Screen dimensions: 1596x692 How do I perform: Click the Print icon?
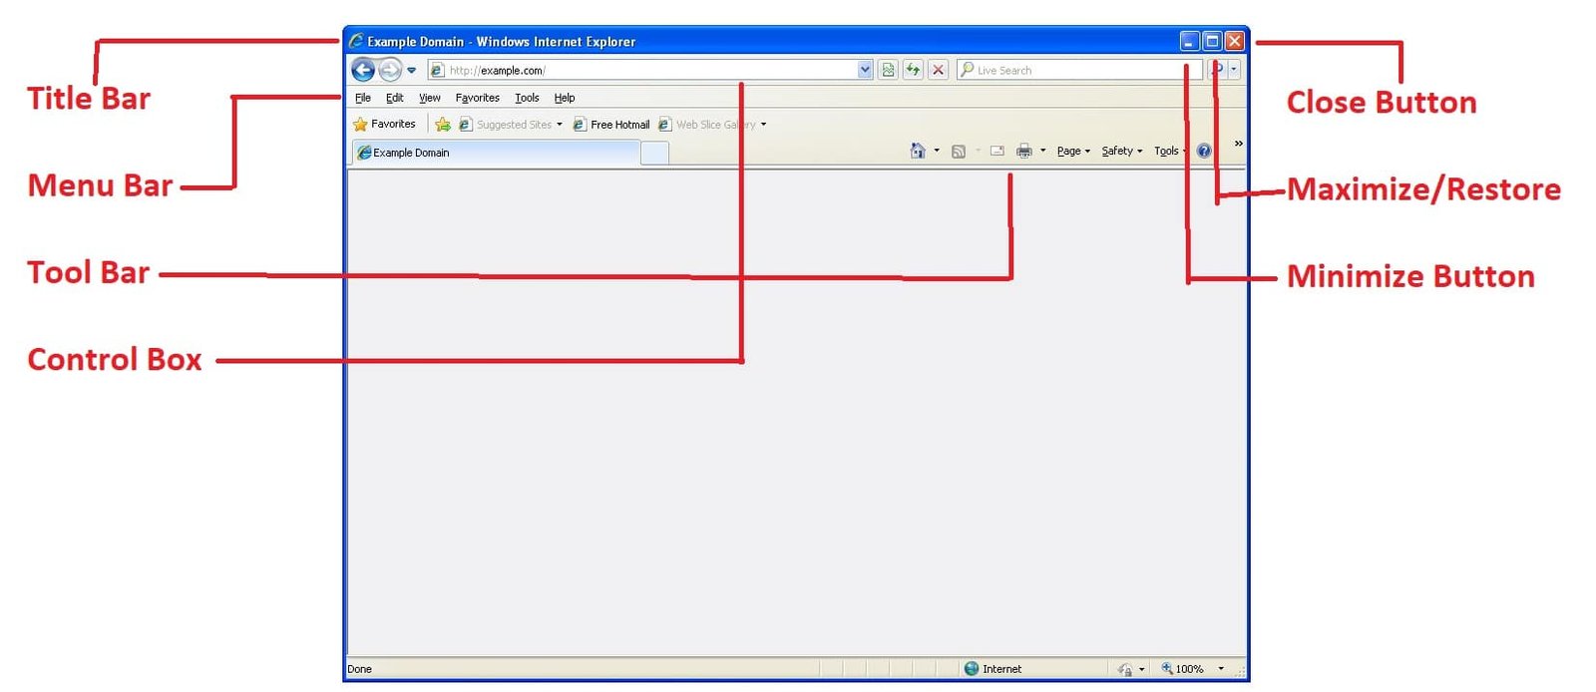point(1023,151)
